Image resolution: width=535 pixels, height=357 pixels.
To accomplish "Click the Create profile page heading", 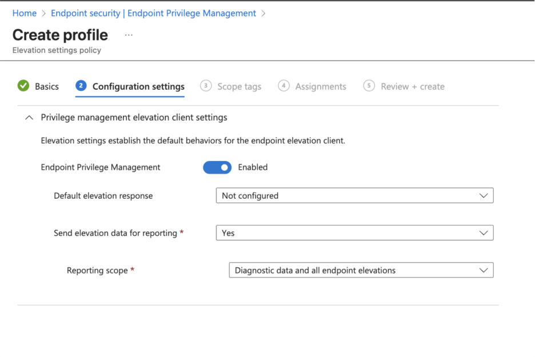I will 60,35.
